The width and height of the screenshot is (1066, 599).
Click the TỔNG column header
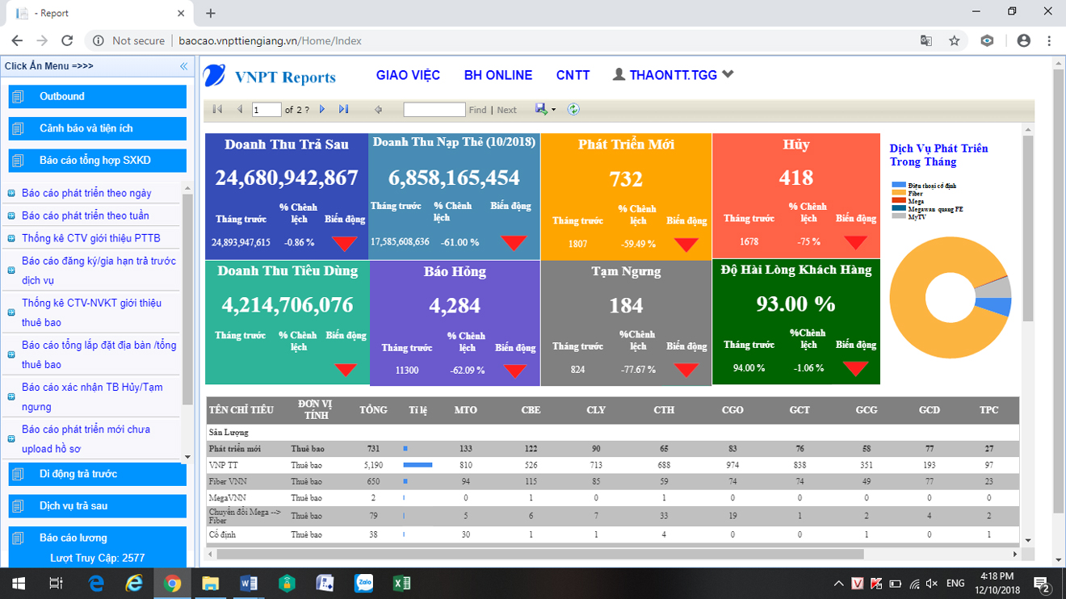coord(373,410)
